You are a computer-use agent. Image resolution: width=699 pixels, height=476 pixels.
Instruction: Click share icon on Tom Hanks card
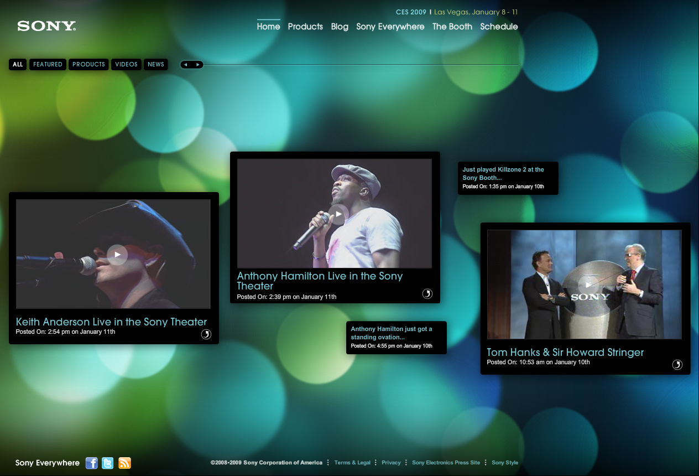click(x=677, y=365)
